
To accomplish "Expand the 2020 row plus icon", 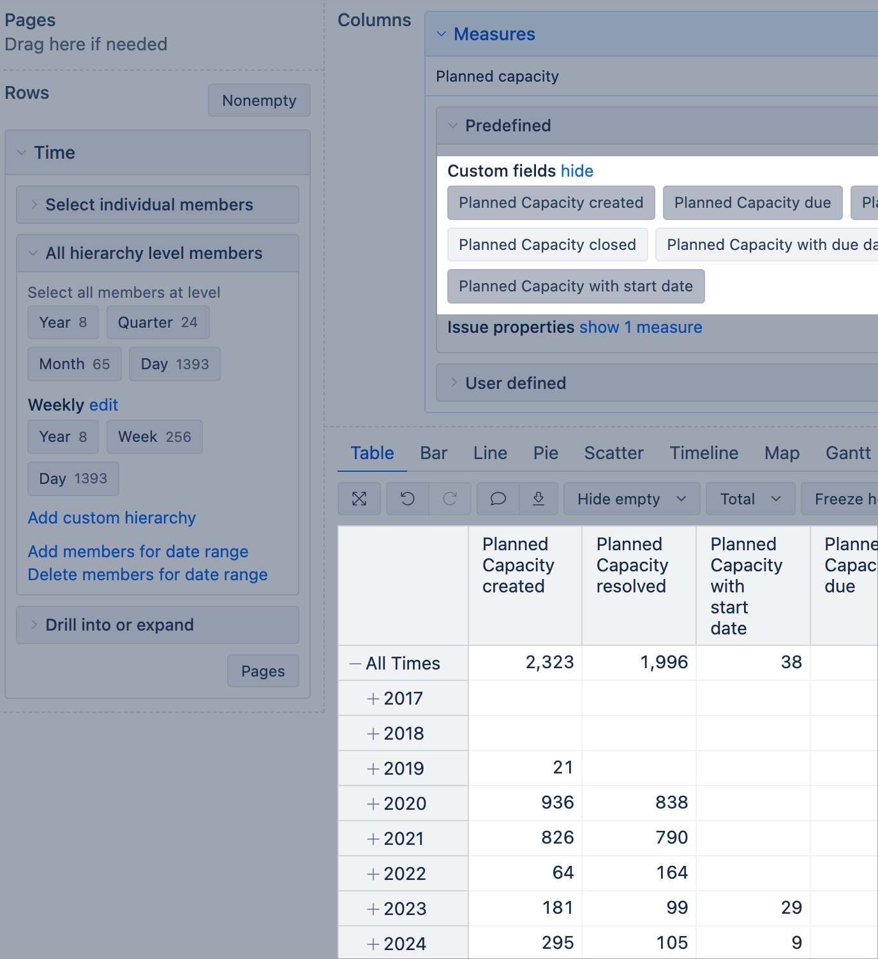I will [x=373, y=804].
